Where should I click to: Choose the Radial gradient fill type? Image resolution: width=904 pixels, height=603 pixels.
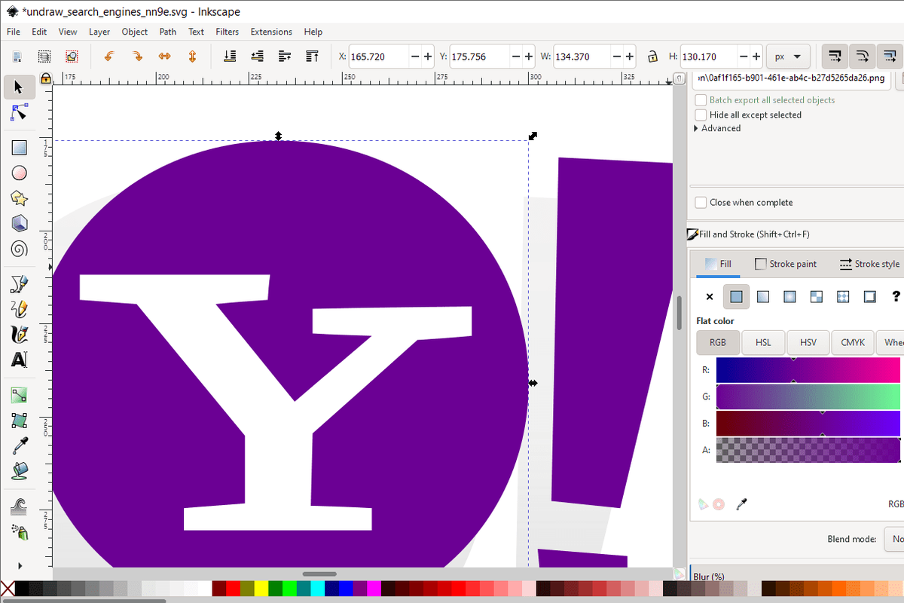[789, 297]
